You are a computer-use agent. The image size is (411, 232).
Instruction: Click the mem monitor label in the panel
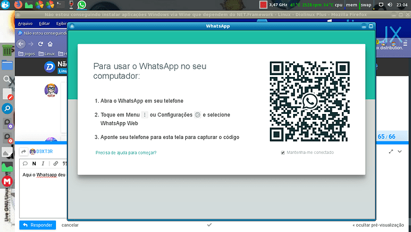pyautogui.click(x=351, y=5)
